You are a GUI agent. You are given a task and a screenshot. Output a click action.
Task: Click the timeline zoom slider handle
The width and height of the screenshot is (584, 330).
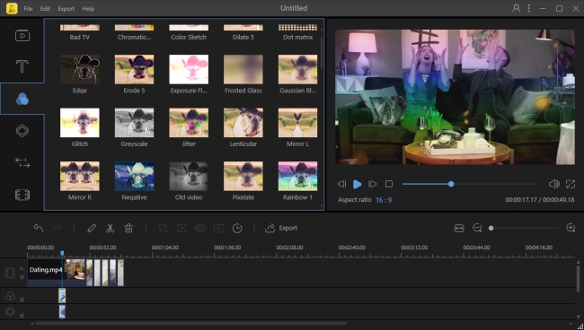click(x=491, y=228)
